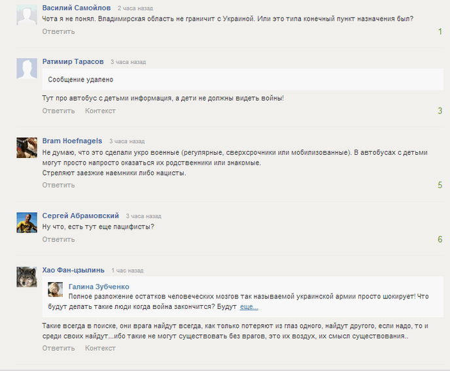Expand the quoted comment via 'еще...'
This screenshot has height=371, width=450.
(249, 307)
